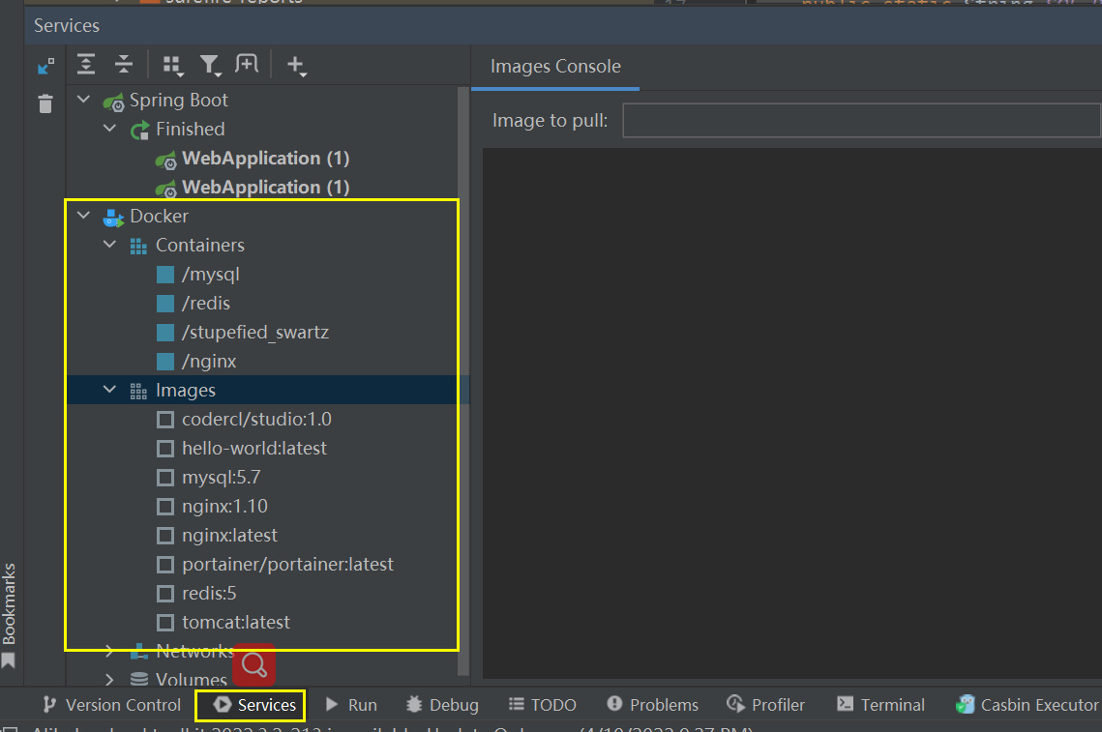The image size is (1102, 732).
Task: Click the red search overlay icon
Action: coord(253,664)
